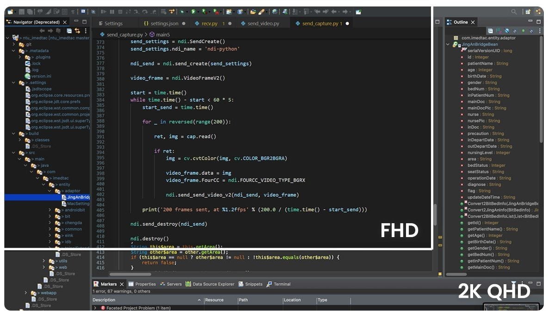Image resolution: width=548 pixels, height=311 pixels.
Task: Click the Navigator back arrow icon
Action: (x=42, y=30)
